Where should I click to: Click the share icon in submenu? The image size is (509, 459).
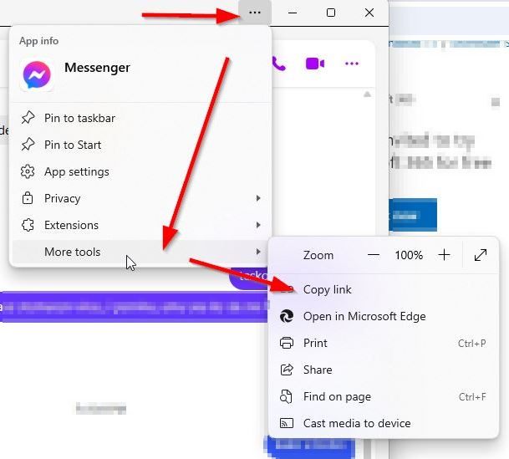287,370
